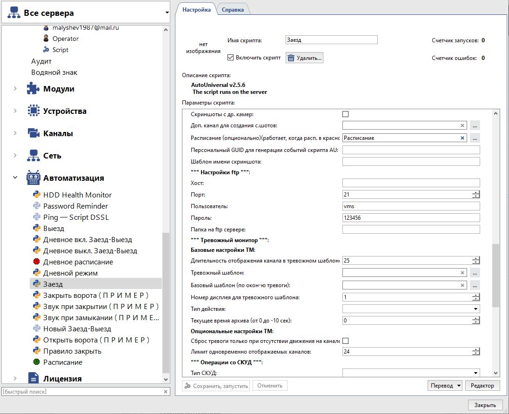This screenshot has width=509, height=414.
Task: Expand the Модули tree section
Action: 15,89
